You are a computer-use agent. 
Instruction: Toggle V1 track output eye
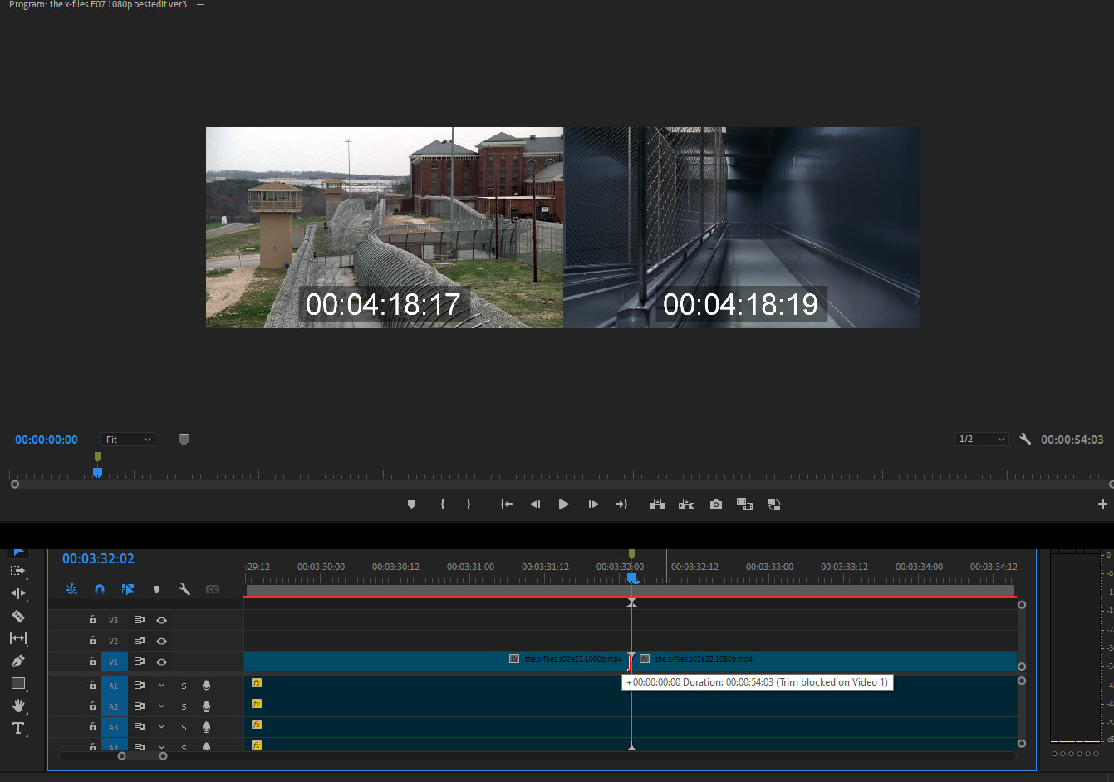pyautogui.click(x=162, y=662)
